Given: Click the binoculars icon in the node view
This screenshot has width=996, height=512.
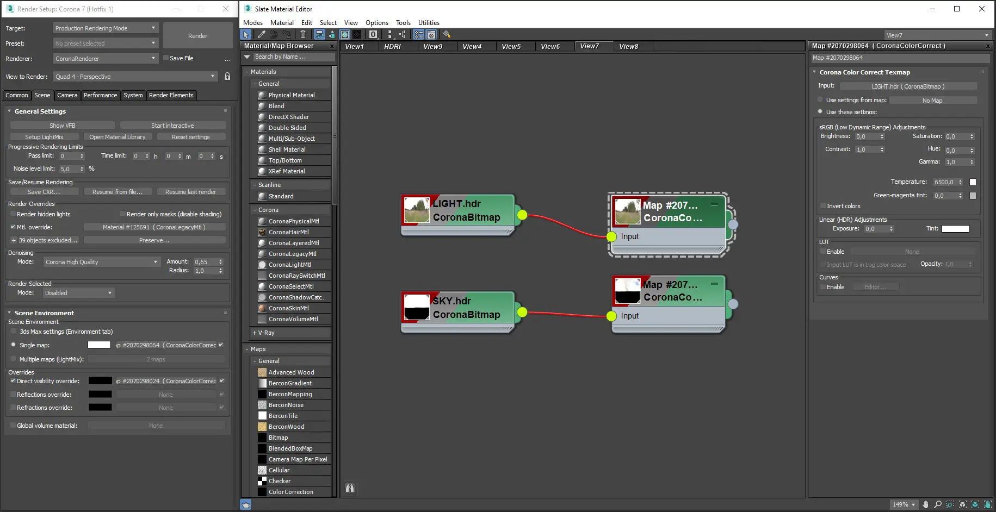Looking at the screenshot, I should click(350, 488).
